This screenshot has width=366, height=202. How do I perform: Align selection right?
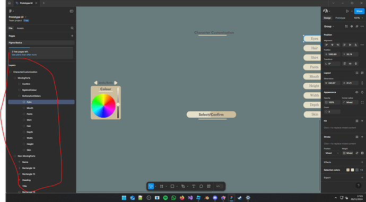tap(337, 45)
